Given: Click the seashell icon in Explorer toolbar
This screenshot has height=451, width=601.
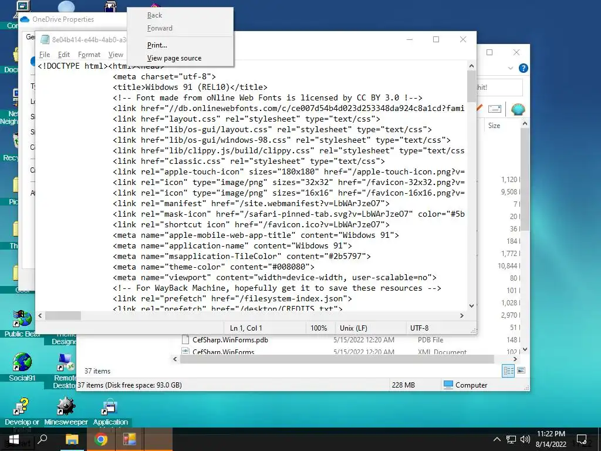Looking at the screenshot, I should point(518,109).
